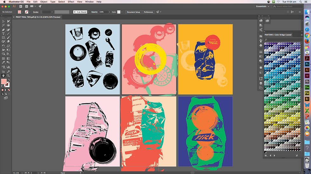This screenshot has height=174, width=311.
Task: Go to next Pantone swatch library
Action: (275, 155)
